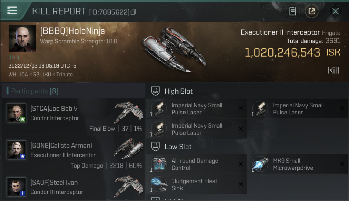349x201 pixels.
Task: Click the Executioner II ship image
Action: (x=174, y=50)
